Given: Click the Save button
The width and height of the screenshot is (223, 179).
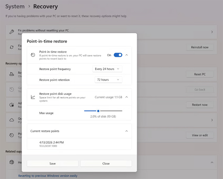Looking at the screenshot, I should (x=52, y=163).
